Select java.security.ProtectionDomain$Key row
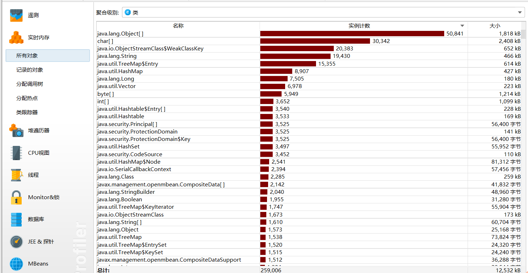Screen dimensions: 528x273 click(x=309, y=139)
